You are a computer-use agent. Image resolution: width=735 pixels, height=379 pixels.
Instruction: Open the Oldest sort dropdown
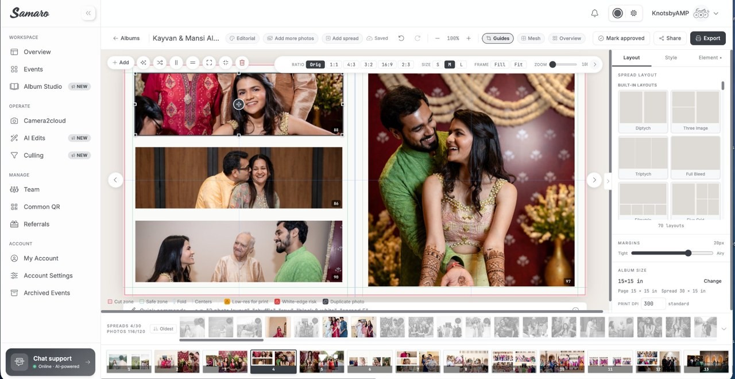[163, 329]
